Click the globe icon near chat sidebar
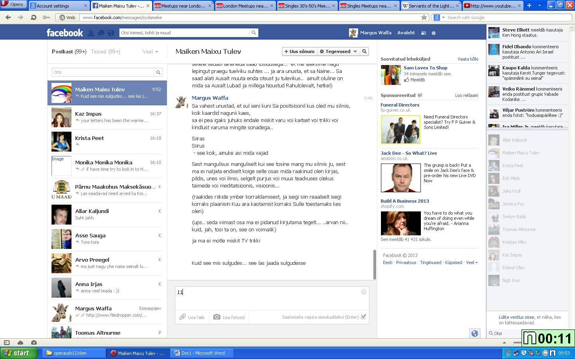The width and height of the screenshot is (575, 359). (474, 333)
